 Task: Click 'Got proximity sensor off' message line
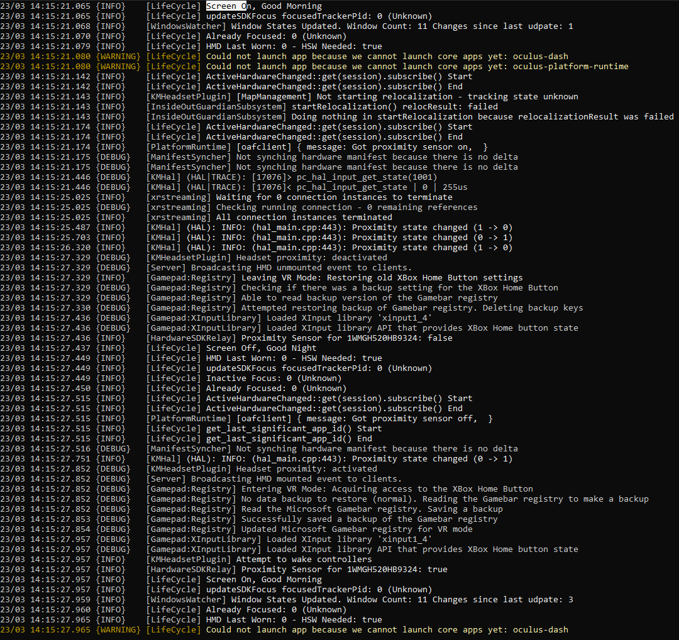[x=246, y=418]
